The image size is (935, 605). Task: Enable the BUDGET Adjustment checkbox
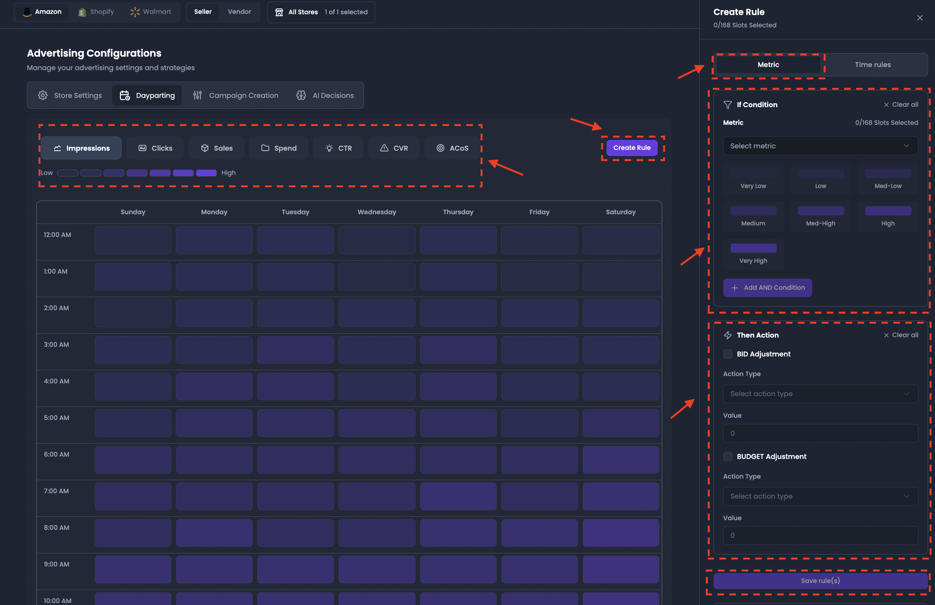pos(728,457)
